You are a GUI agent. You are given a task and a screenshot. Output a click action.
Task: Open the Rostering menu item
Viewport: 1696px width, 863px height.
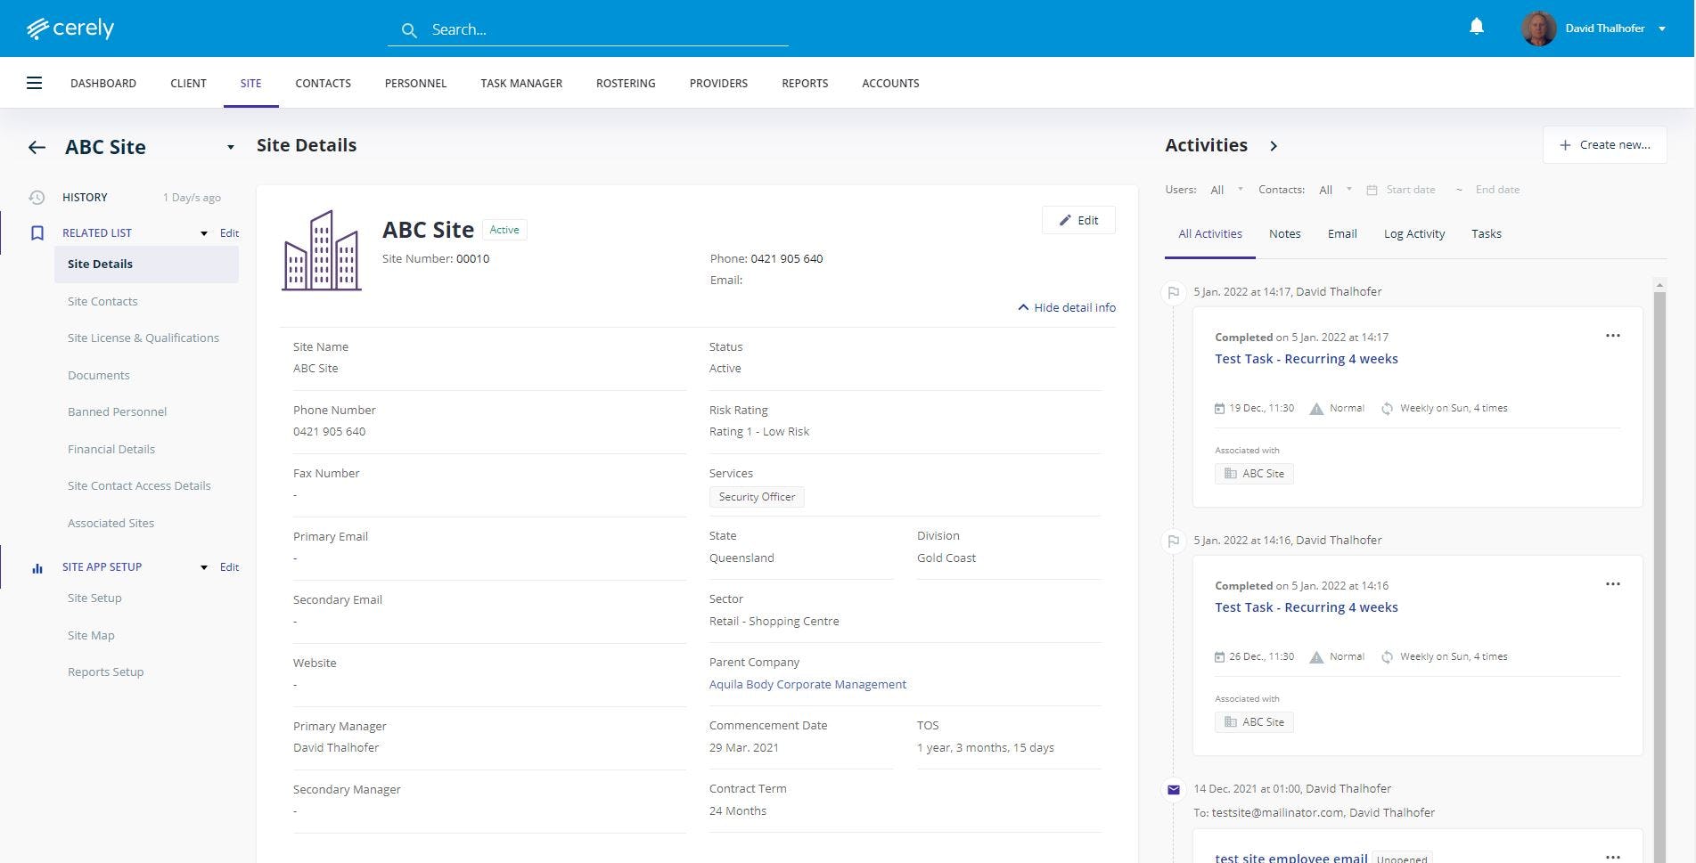pyautogui.click(x=625, y=83)
